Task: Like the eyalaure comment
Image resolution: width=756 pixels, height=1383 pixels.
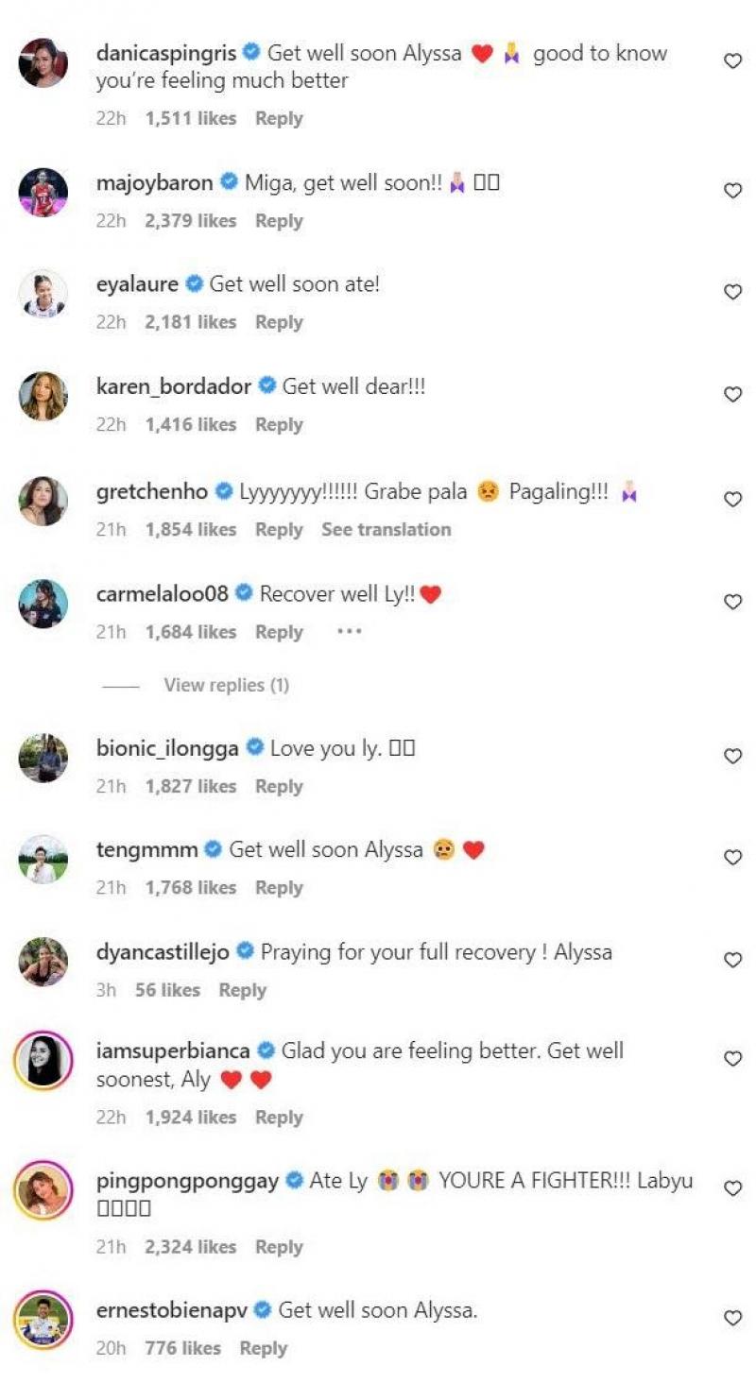Action: 732,293
